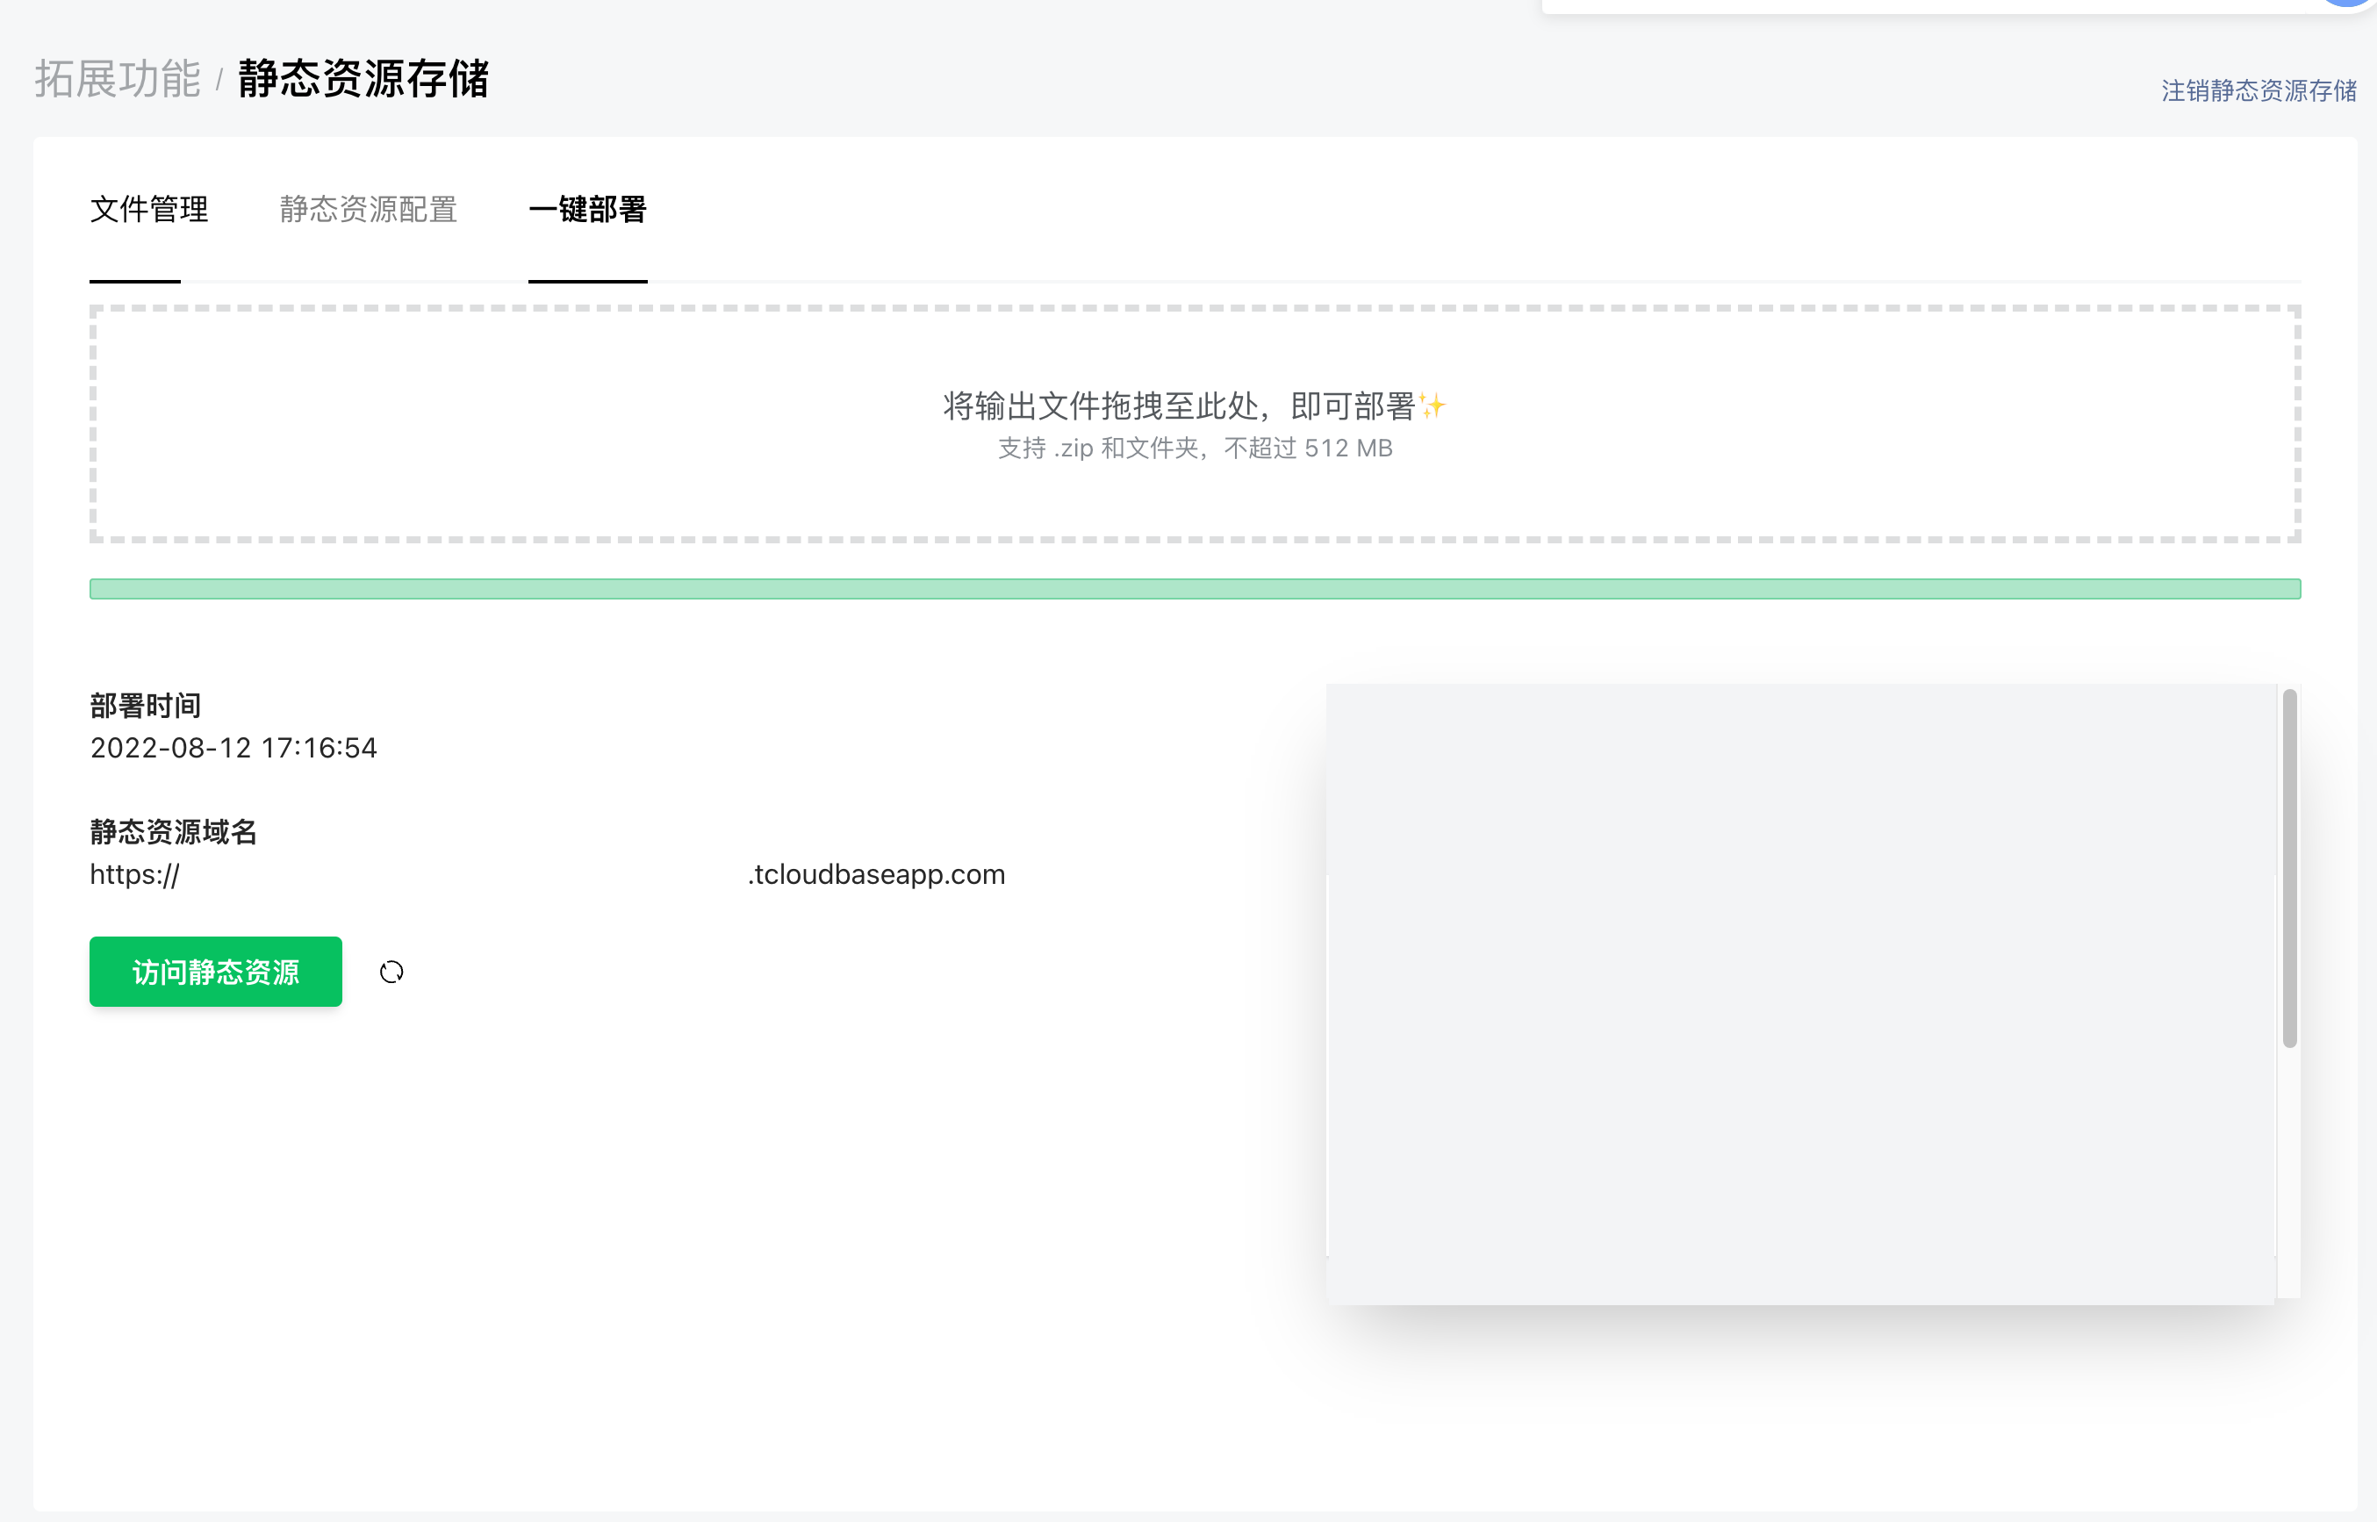Click the deployment timestamp 2022-08-12 17:16:54
Image resolution: width=2377 pixels, height=1522 pixels.
tap(233, 748)
